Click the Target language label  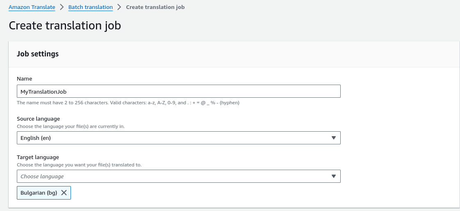click(38, 157)
